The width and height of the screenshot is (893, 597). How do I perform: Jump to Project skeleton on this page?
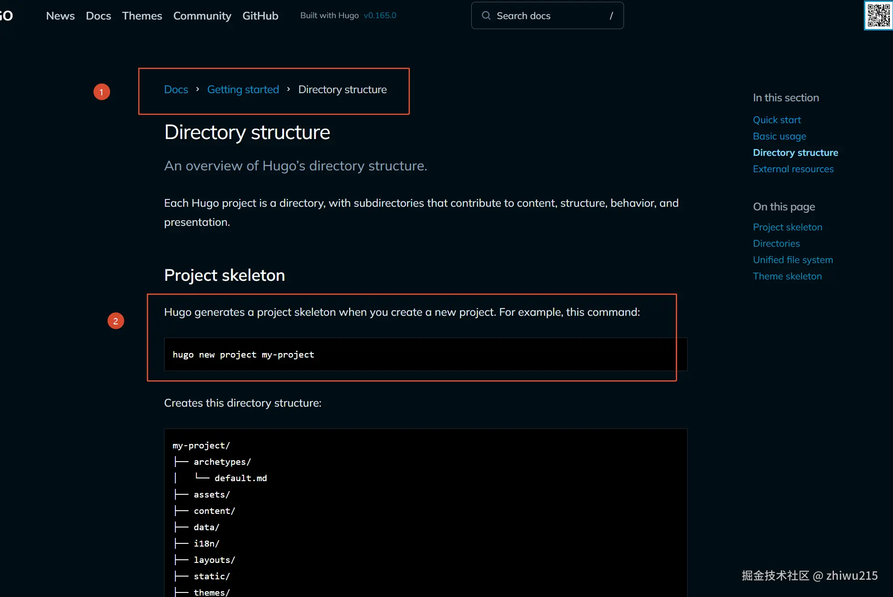pos(788,227)
